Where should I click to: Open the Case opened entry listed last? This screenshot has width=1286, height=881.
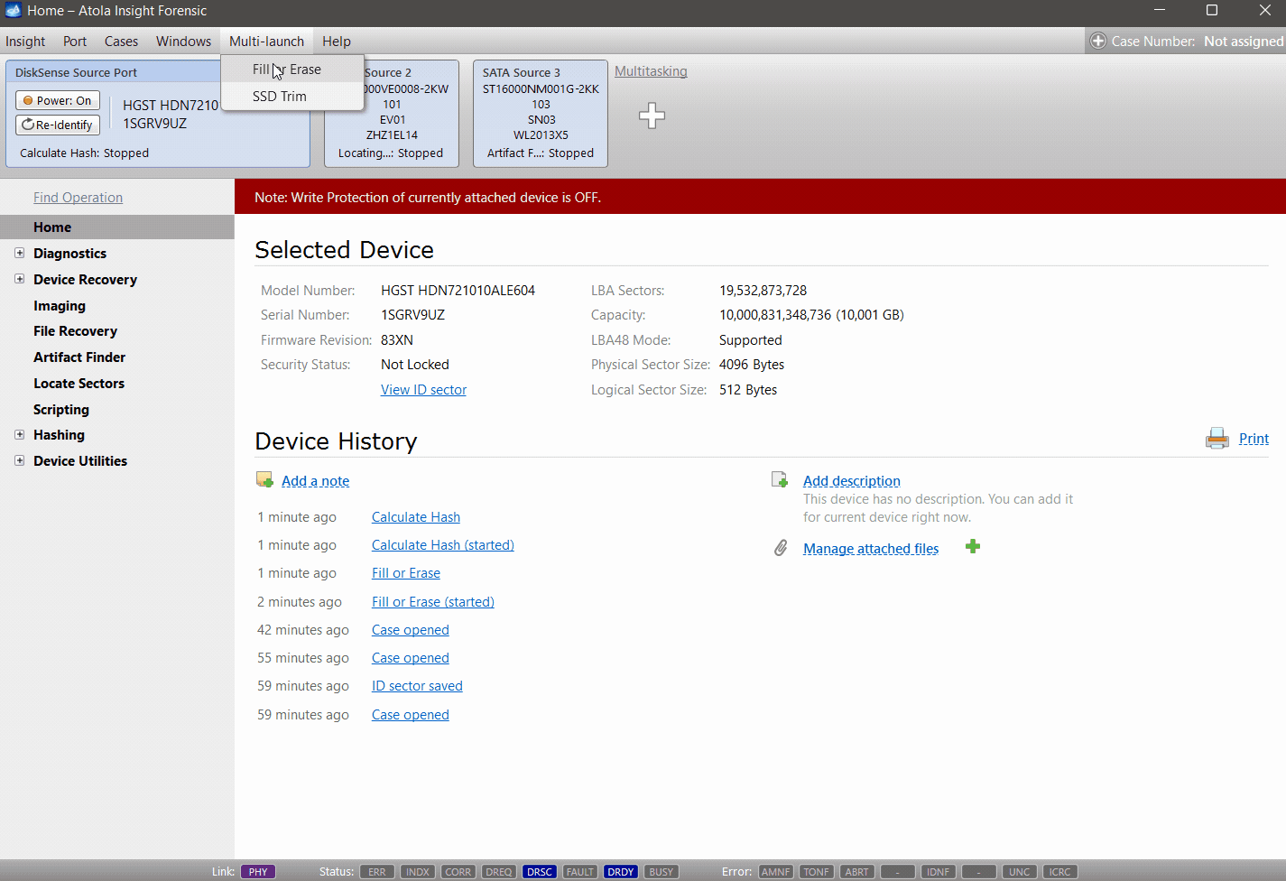tap(411, 715)
